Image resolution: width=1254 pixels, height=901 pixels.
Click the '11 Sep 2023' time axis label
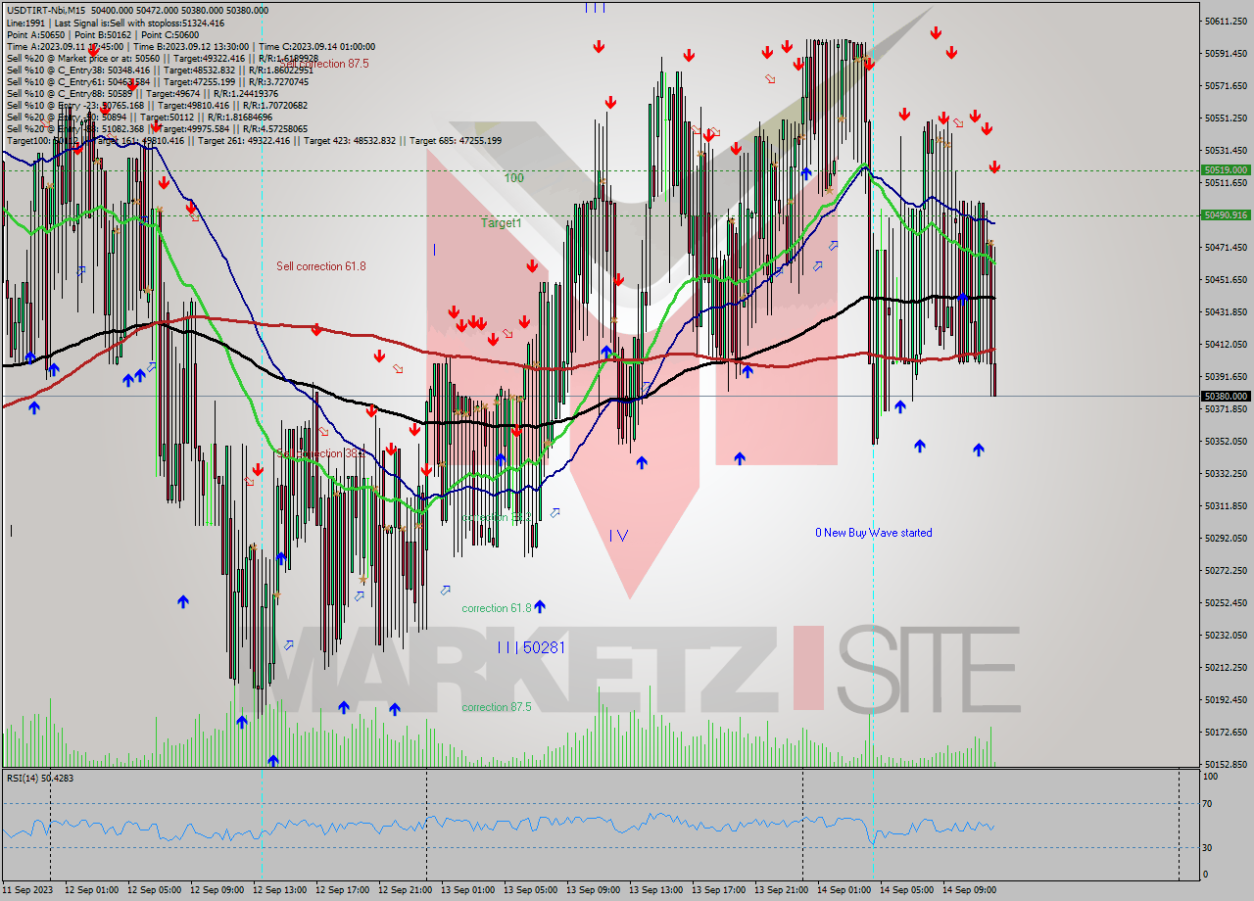coord(27,890)
